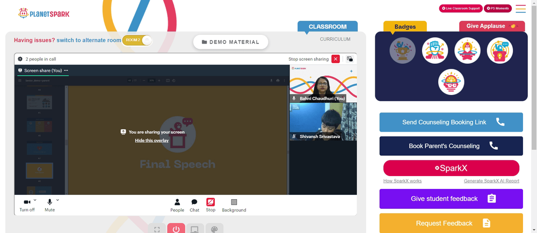Expand camera options chevron
This screenshot has width=537, height=233.
pos(35,200)
